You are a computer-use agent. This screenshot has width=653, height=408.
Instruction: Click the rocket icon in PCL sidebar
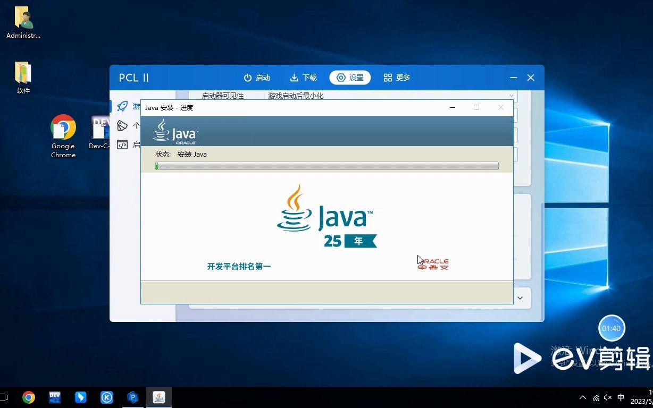122,106
